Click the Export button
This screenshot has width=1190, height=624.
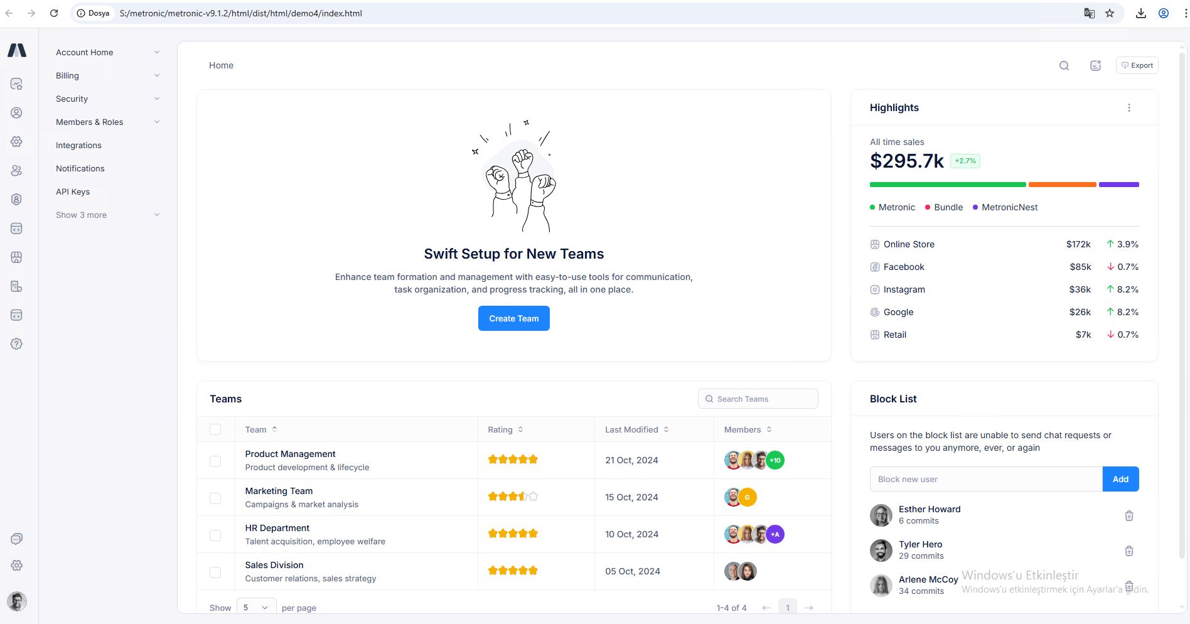pyautogui.click(x=1137, y=65)
